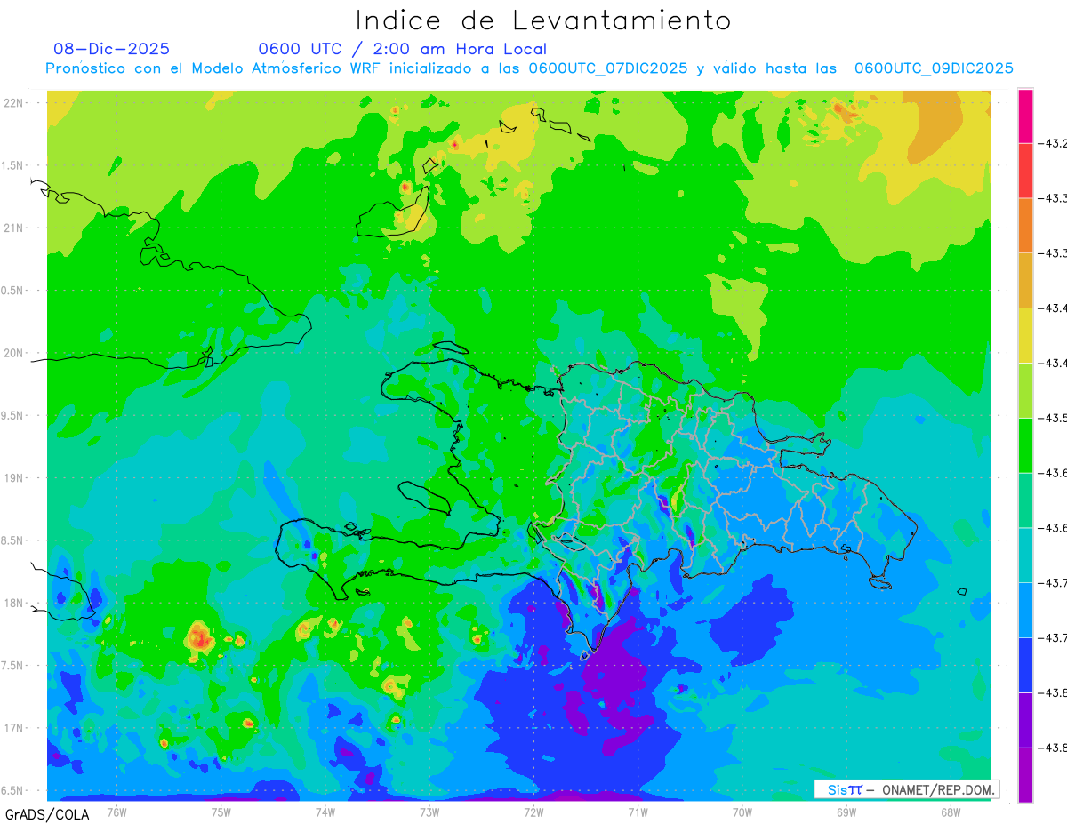Select the 71W longitude label

(x=638, y=812)
